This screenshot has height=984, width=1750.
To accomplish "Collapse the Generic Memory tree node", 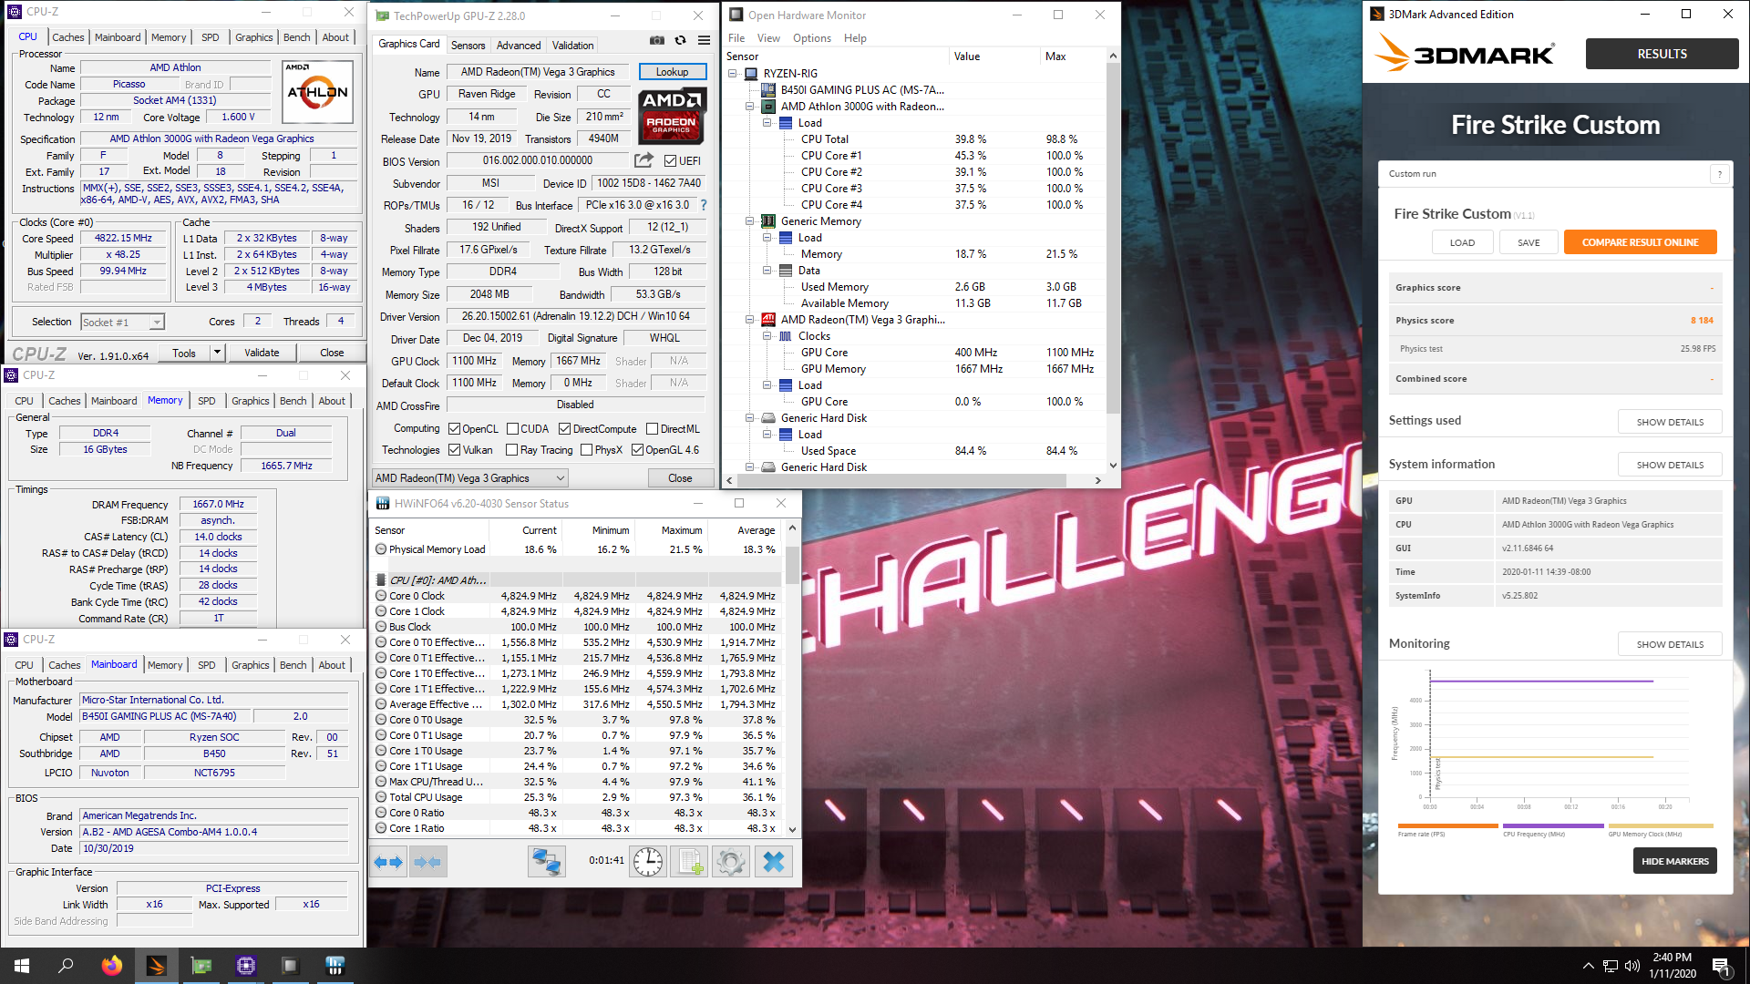I will 750,221.
